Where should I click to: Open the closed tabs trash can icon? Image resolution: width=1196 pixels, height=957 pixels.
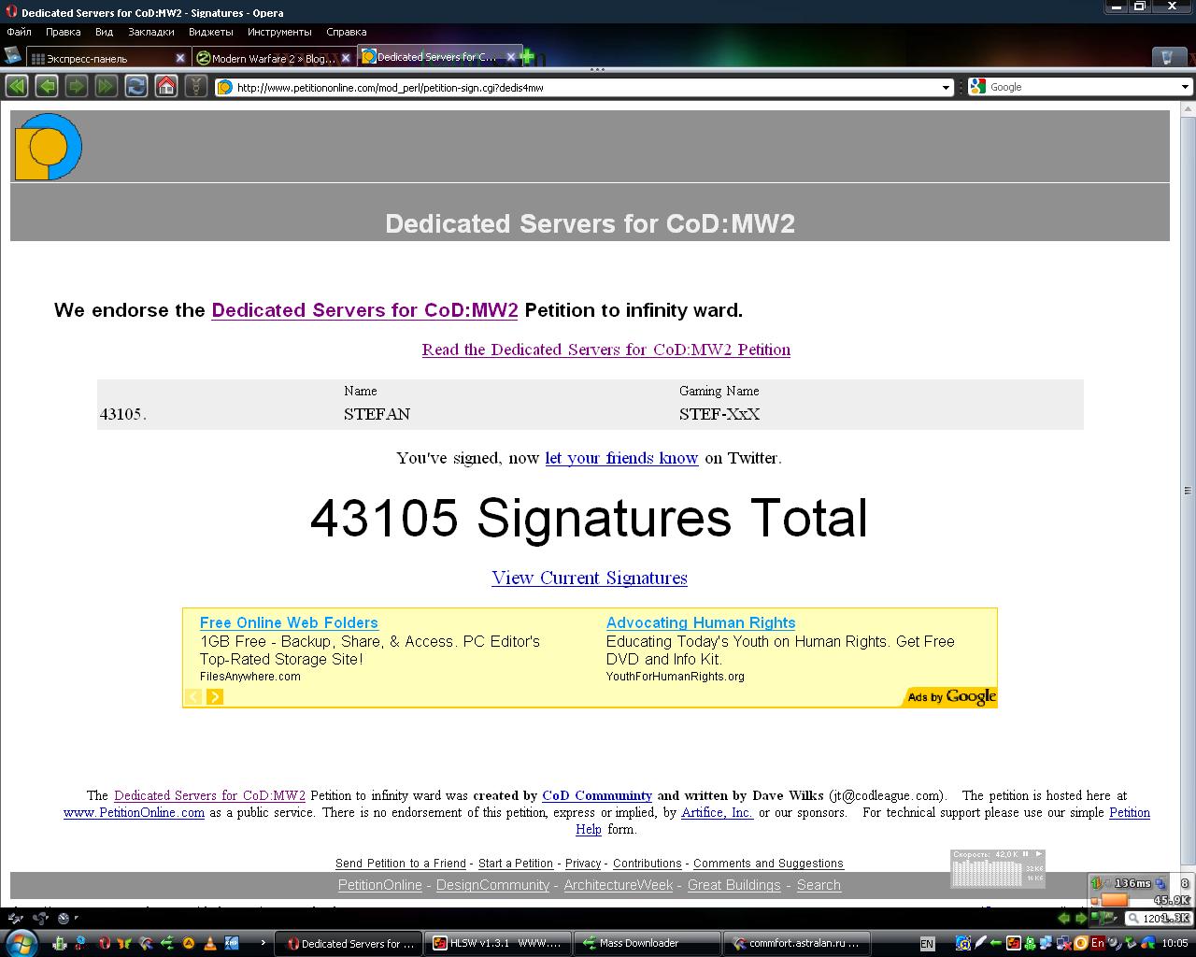1167,57
